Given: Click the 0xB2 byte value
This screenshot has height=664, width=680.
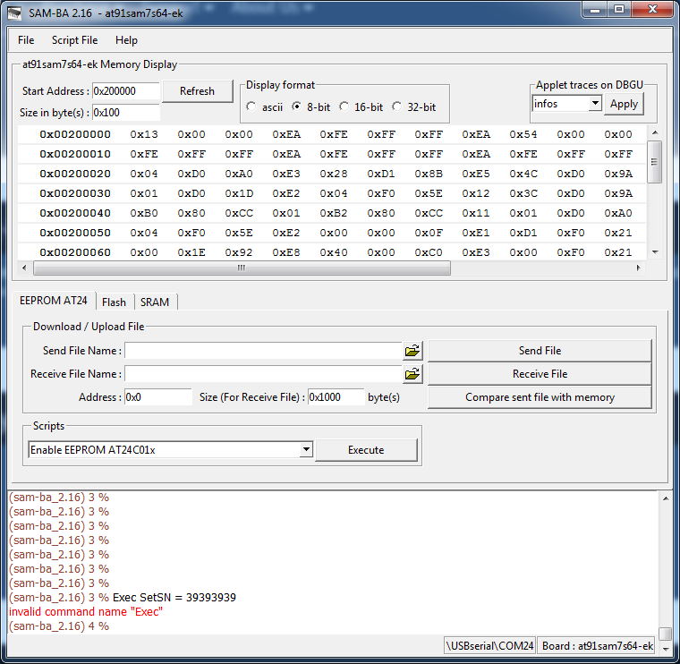Looking at the screenshot, I should coord(334,213).
